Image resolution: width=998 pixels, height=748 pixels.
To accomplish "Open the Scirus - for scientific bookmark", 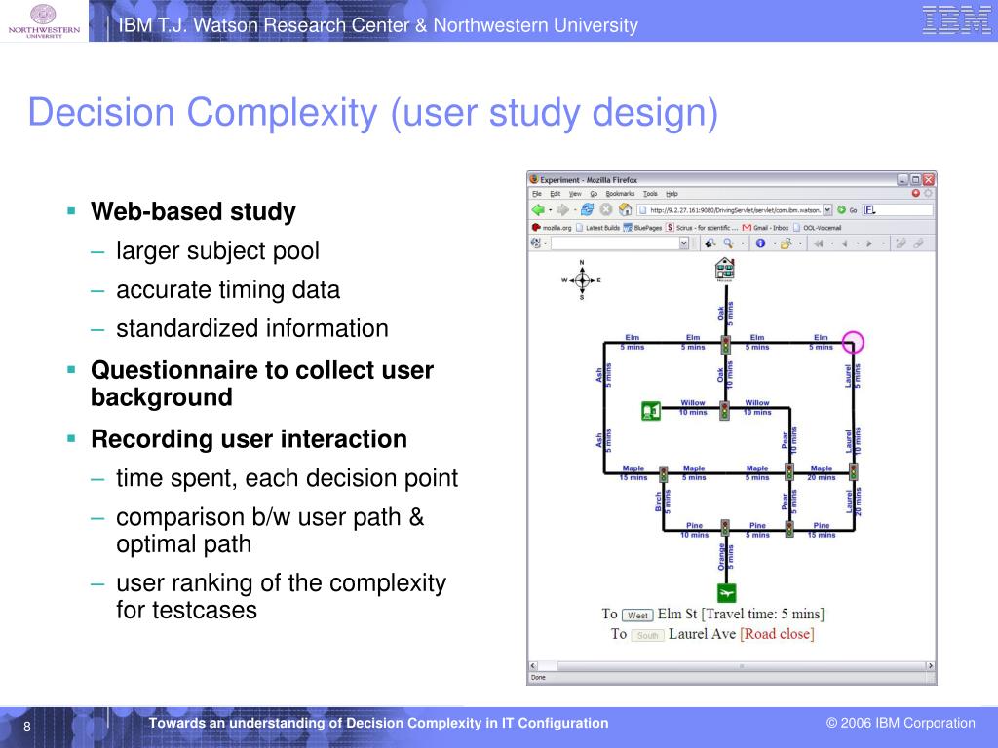I will (x=702, y=228).
